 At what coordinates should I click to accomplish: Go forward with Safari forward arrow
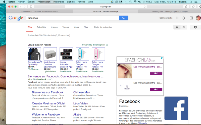[25, 6]
